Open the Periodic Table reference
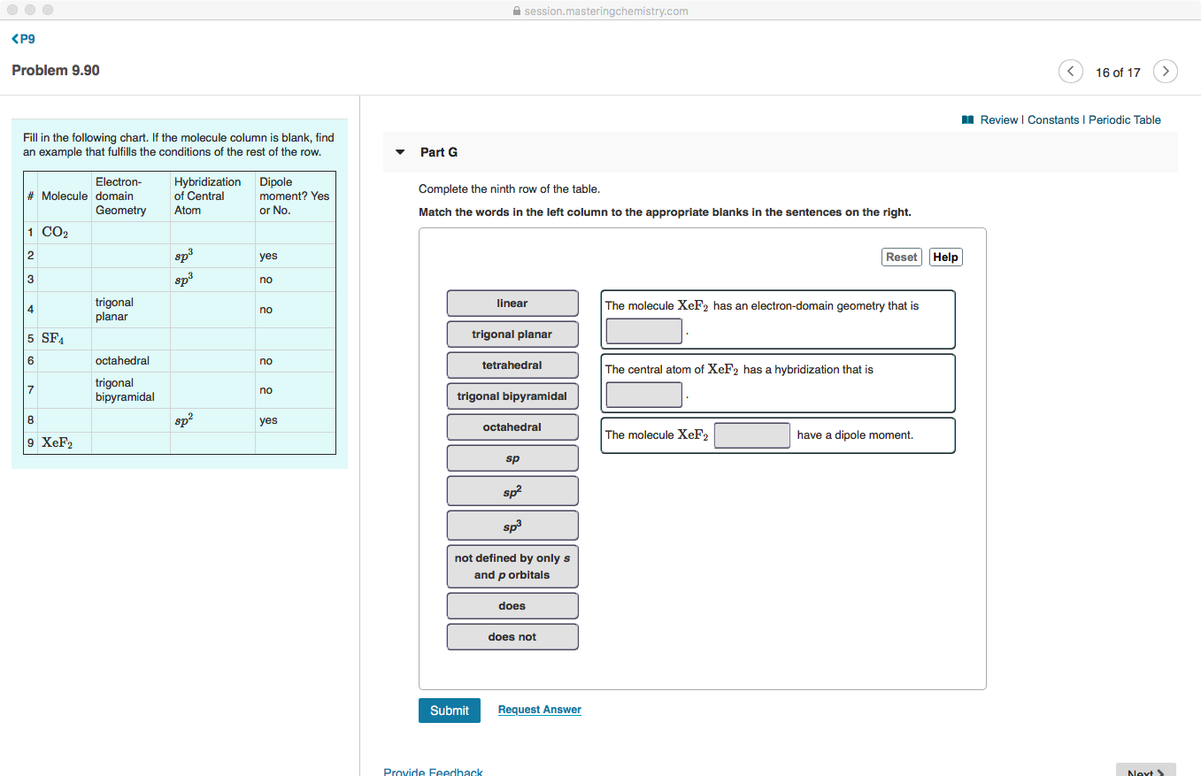The width and height of the screenshot is (1201, 776). (1125, 119)
